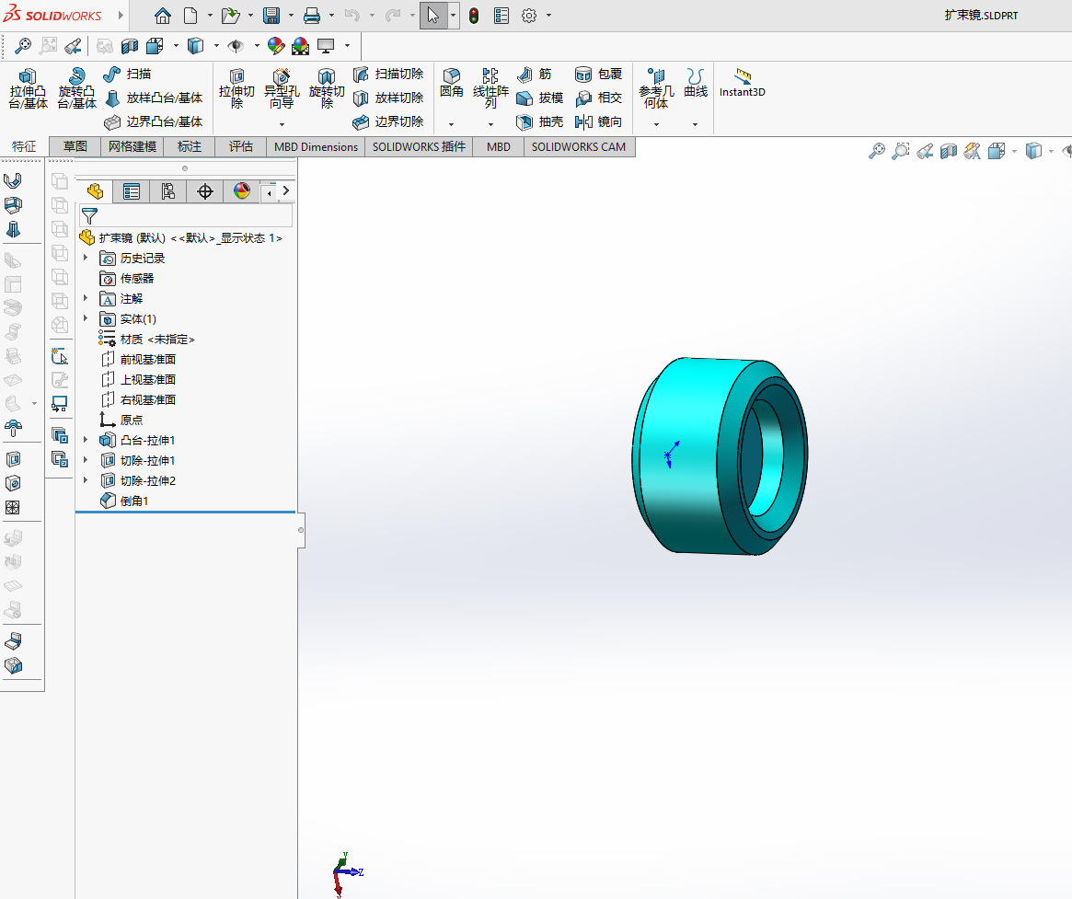Open the PropertyManager tab icon
This screenshot has width=1072, height=899.
click(132, 191)
